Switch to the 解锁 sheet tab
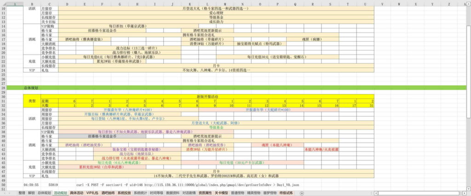 (x=31, y=193)
